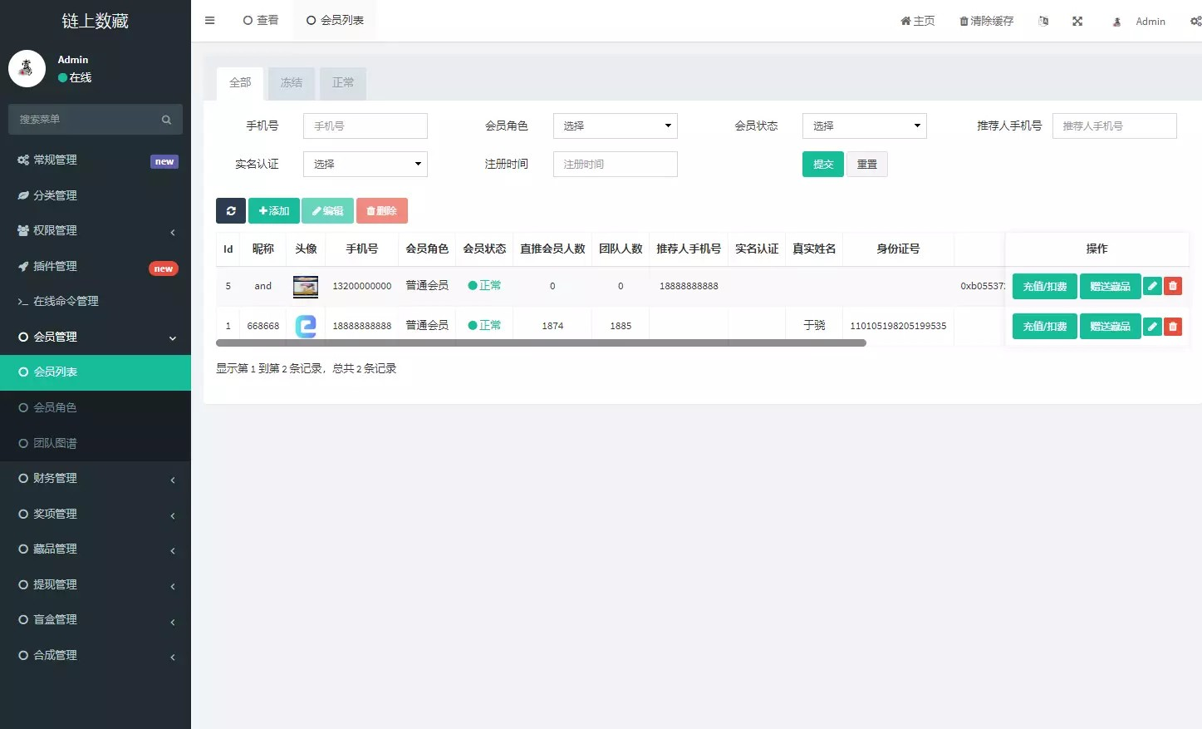Screen dimensions: 1202x729
Task: Click 充值/扣费 button for member and
Action: coord(1044,287)
